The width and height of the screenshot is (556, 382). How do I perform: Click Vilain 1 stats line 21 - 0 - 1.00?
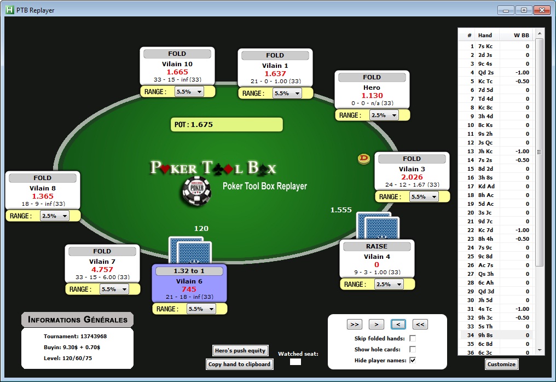(x=275, y=81)
